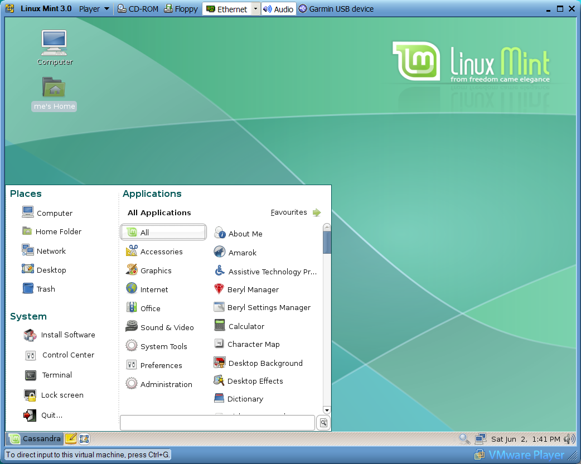Open Desktop in Places

(43, 269)
